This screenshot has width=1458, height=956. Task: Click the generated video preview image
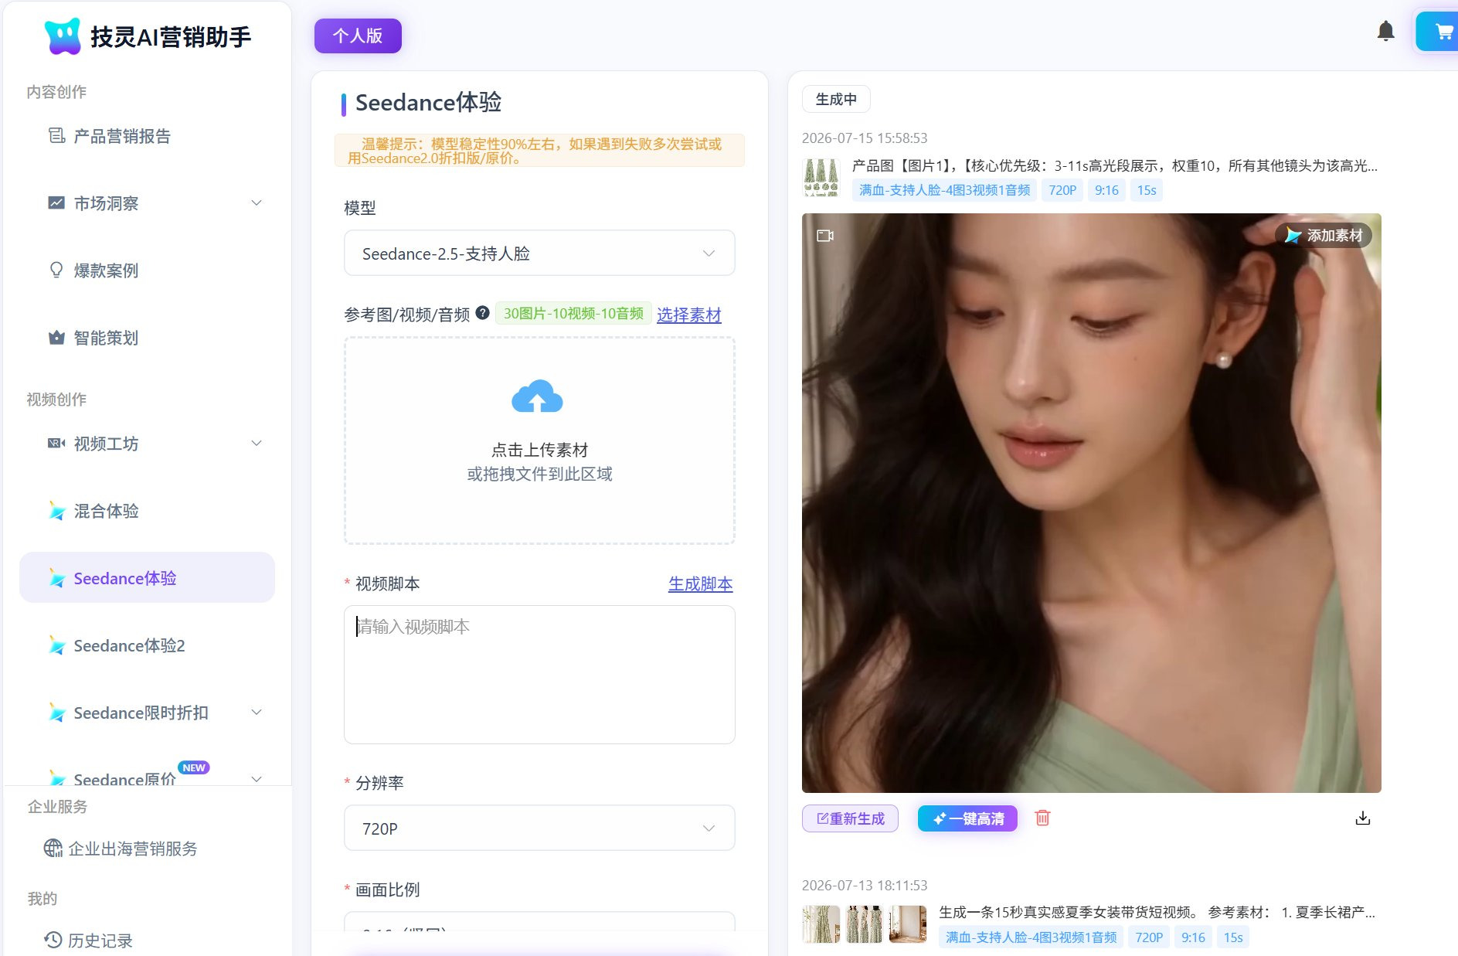point(1091,502)
